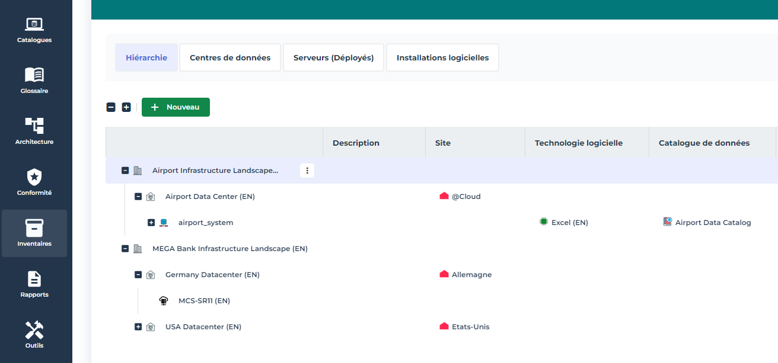Viewport: 778px width, 363px height.
Task: Open the Catalogues sidebar icon
Action: tap(34, 24)
